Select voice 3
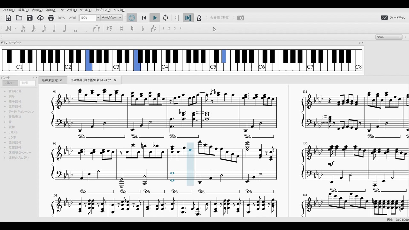Viewport: 409px width, 230px height. coord(175,28)
